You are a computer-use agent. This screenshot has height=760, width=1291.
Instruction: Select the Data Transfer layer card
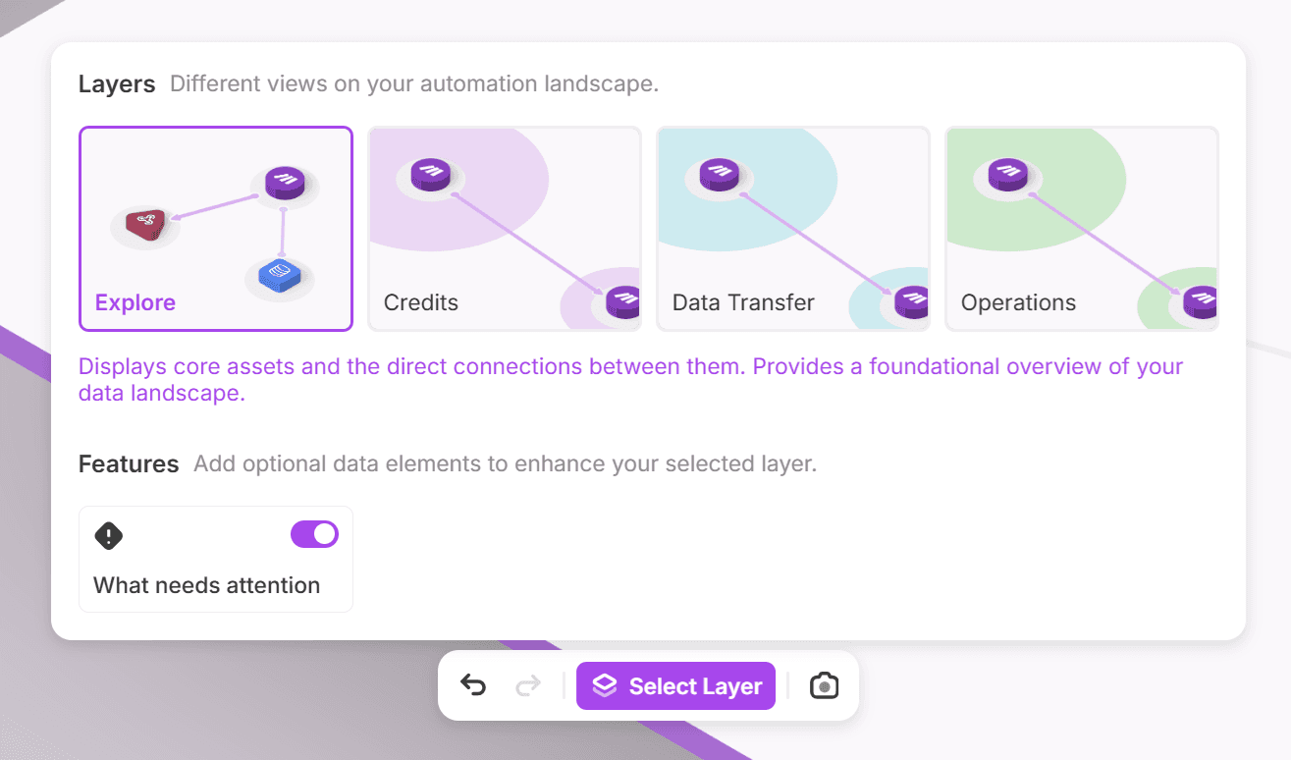(792, 228)
